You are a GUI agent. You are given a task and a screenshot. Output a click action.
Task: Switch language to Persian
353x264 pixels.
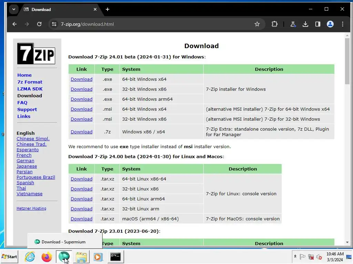(x=24, y=172)
